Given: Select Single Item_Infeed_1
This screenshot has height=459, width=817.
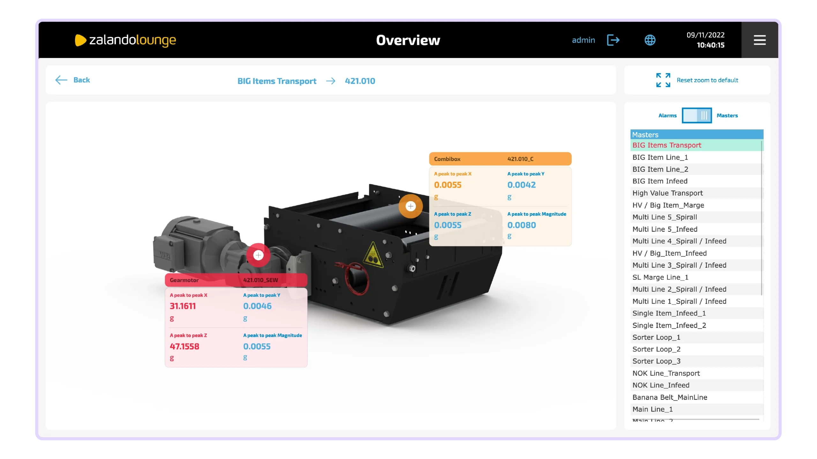Looking at the screenshot, I should [x=696, y=313].
